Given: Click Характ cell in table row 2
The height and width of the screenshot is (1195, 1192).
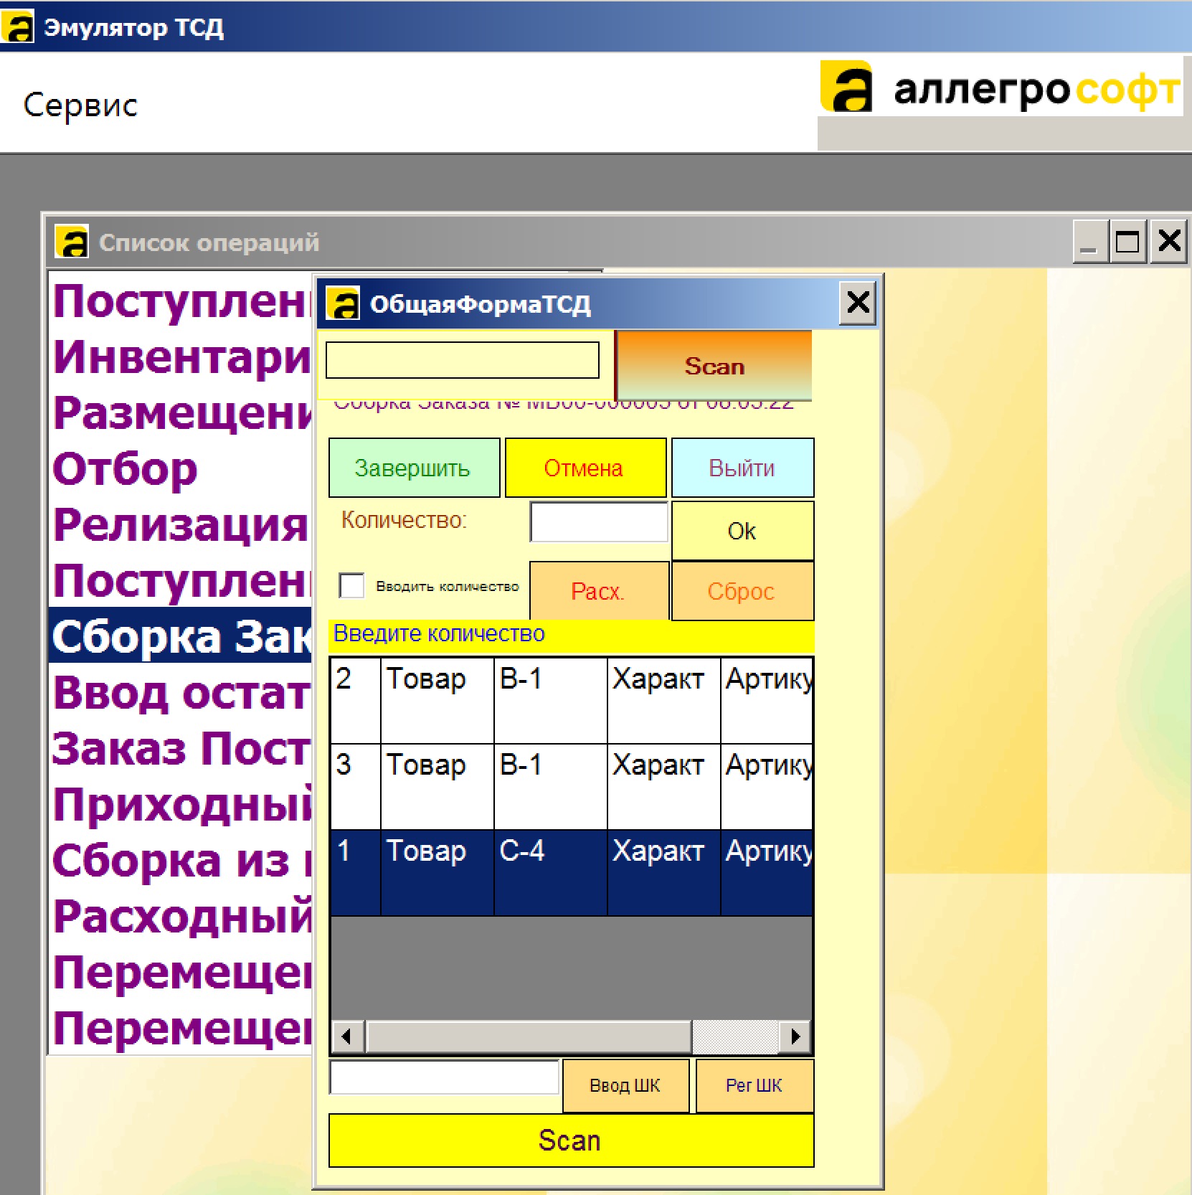Looking at the screenshot, I should [x=663, y=700].
